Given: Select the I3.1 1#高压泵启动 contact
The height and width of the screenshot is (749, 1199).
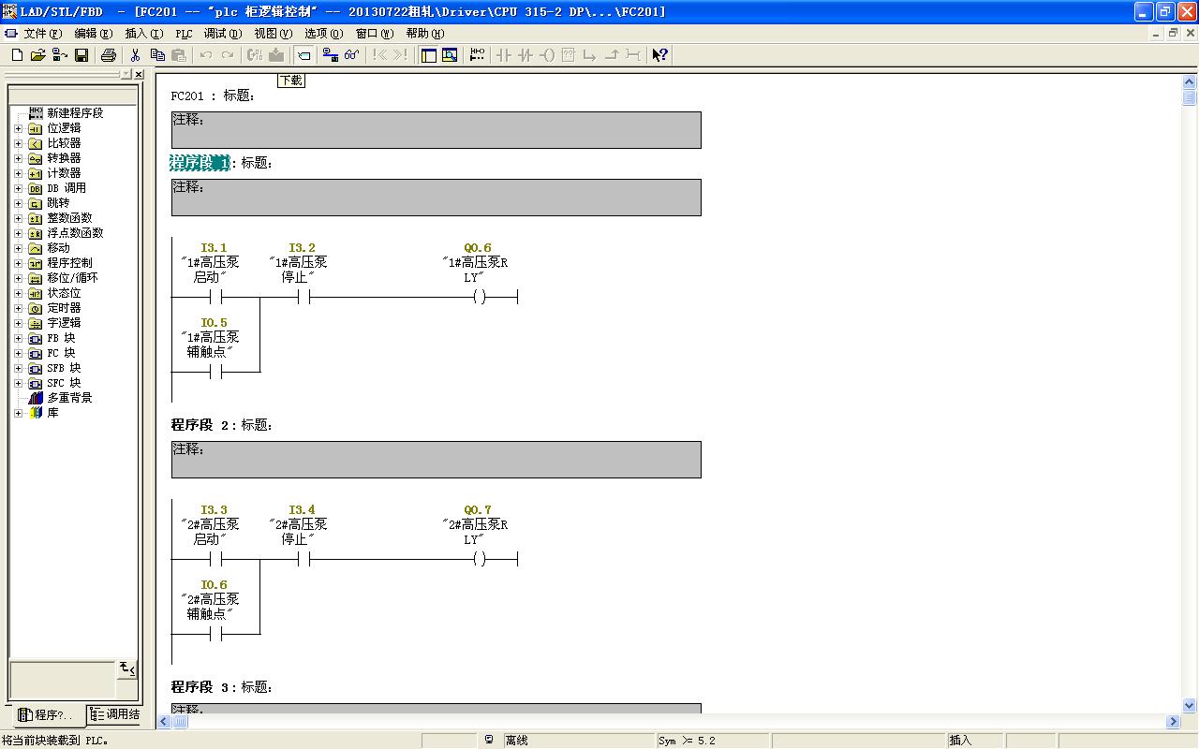Looking at the screenshot, I should [215, 297].
